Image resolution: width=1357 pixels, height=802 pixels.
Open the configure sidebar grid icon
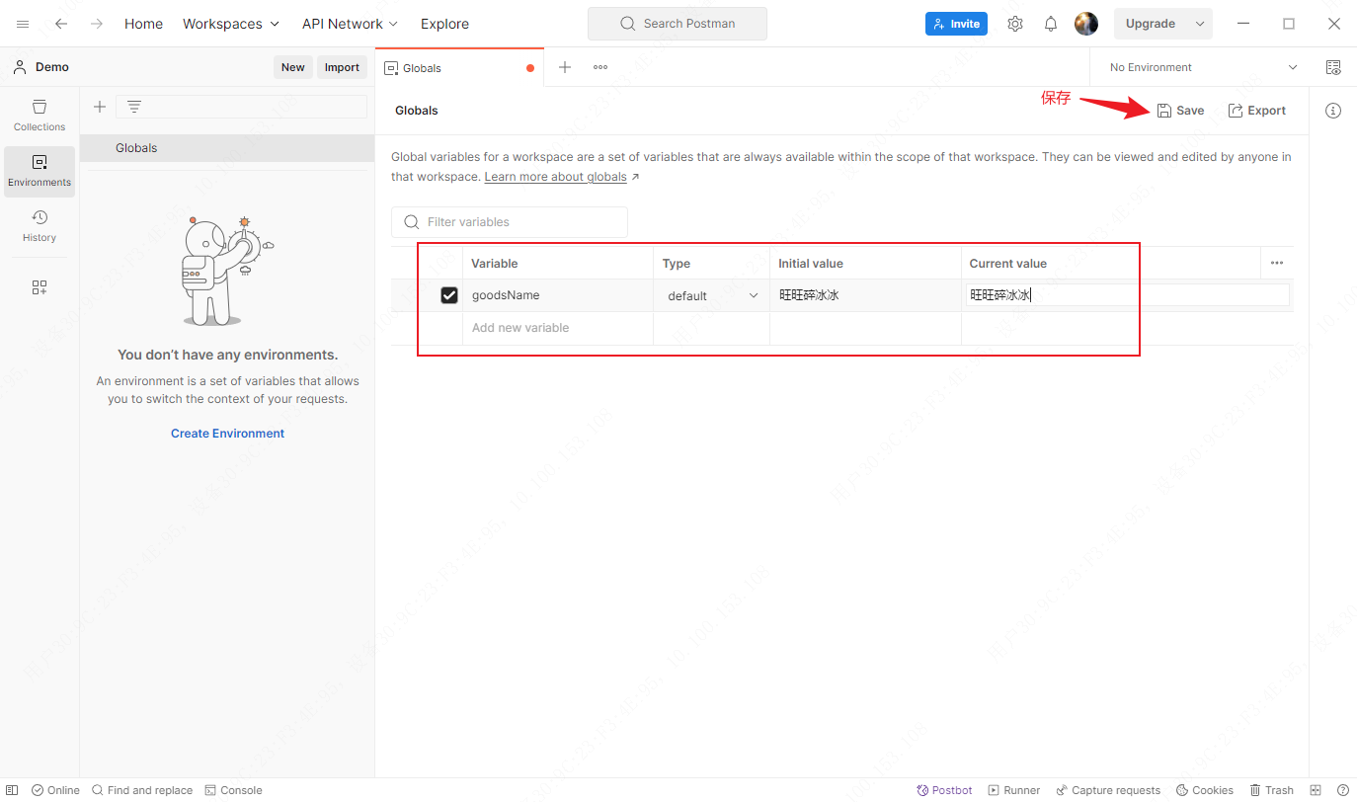click(x=40, y=287)
